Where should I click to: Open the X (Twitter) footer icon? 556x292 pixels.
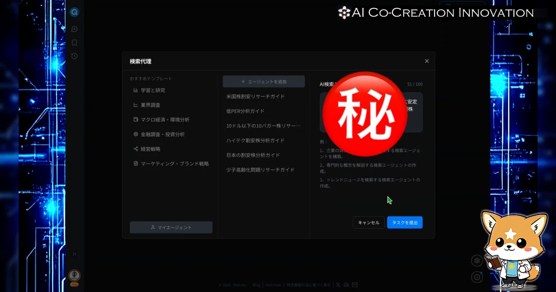338,285
